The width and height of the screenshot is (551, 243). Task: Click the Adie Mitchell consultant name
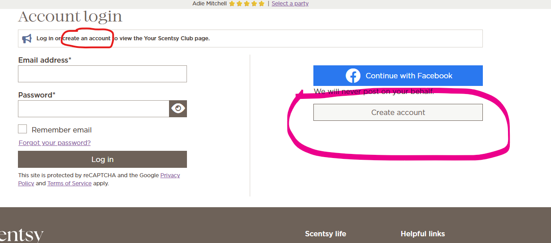(210, 4)
